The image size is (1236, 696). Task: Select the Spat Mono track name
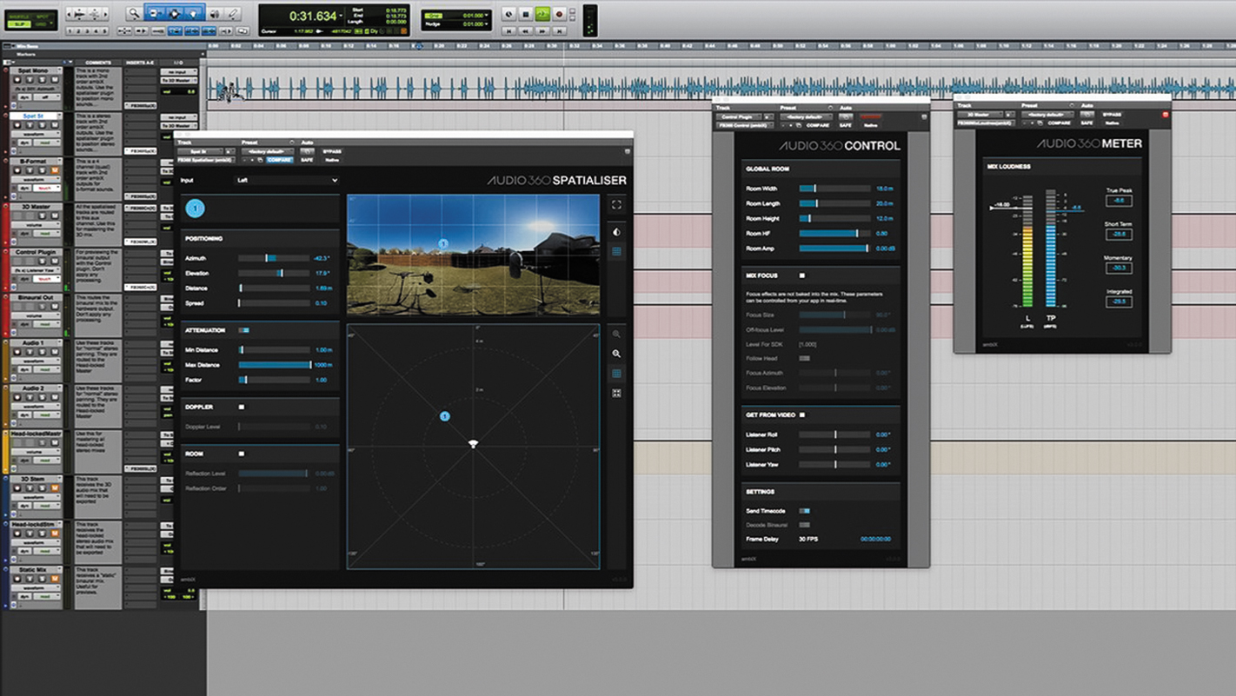click(x=35, y=70)
